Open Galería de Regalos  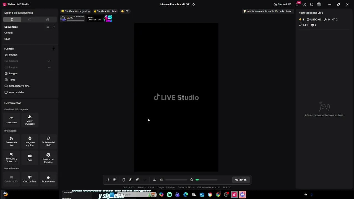point(48,158)
